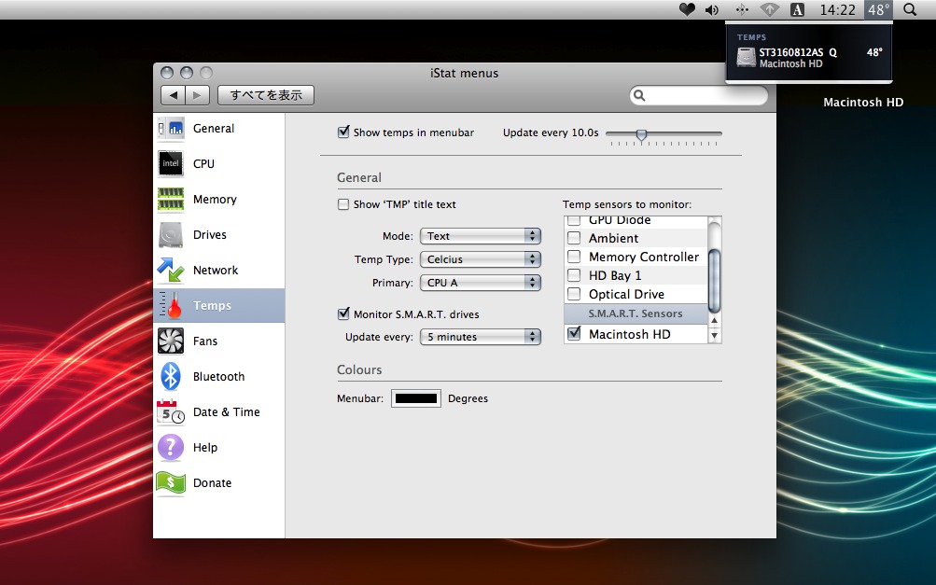Open the Fans icon in sidebar

[171, 341]
